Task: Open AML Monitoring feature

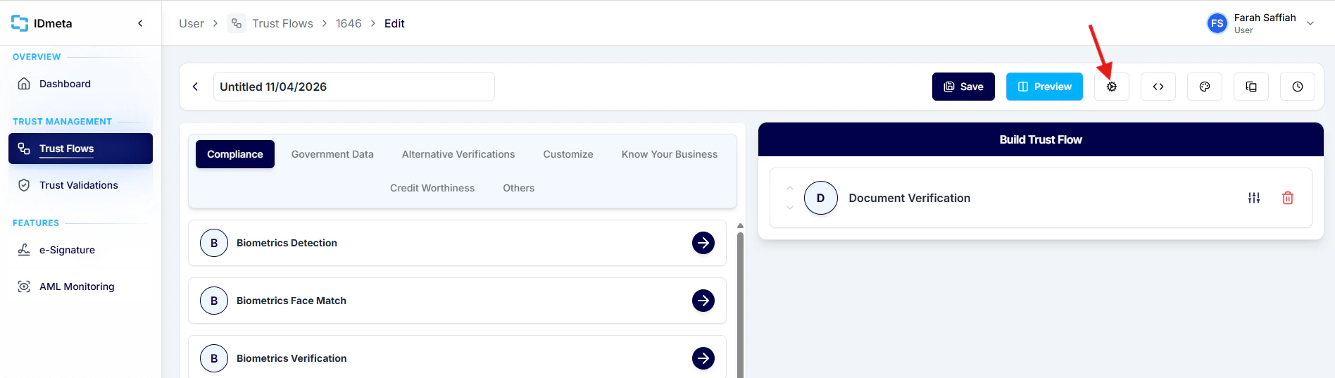Action: 80,286
